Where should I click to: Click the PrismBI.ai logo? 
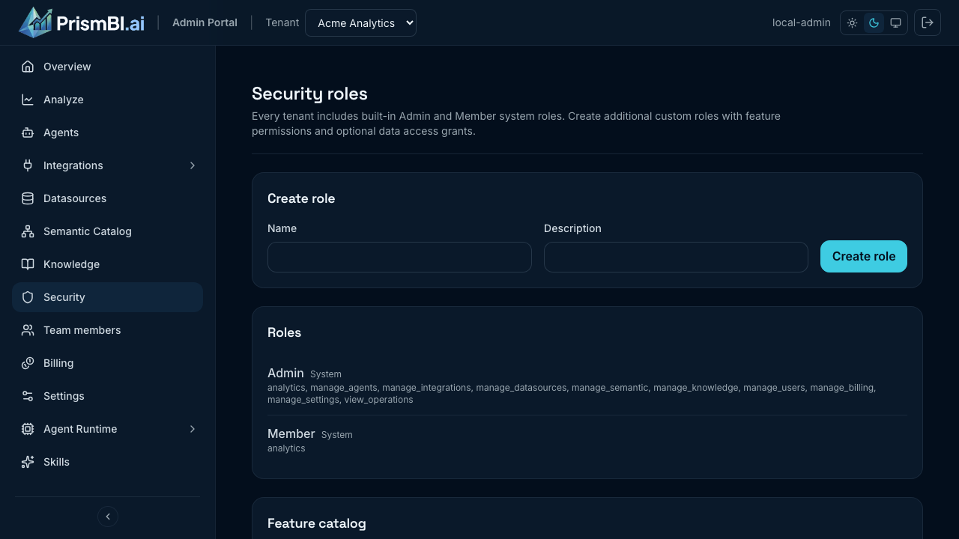[x=82, y=22]
